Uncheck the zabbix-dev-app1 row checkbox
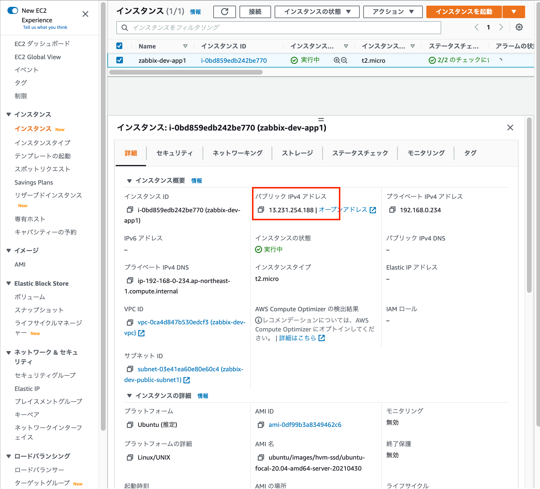The height and width of the screenshot is (489, 540). click(119, 60)
